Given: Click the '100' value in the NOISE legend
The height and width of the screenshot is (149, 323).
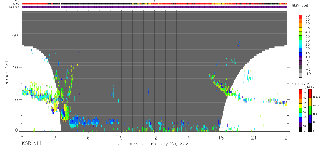Looking at the screenshot, I should click(x=315, y=114).
